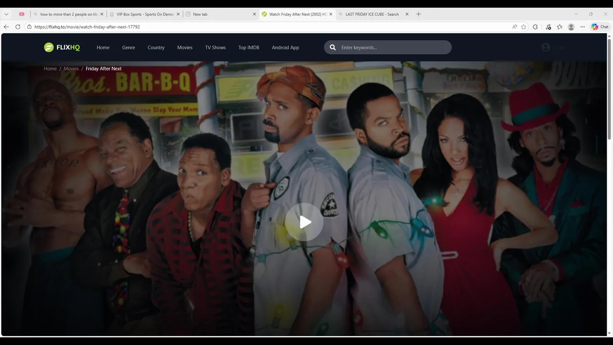Open the Android App page
The height and width of the screenshot is (345, 613).
click(x=285, y=47)
